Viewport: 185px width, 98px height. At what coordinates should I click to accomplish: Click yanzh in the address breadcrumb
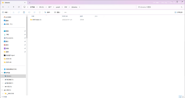tap(58, 7)
